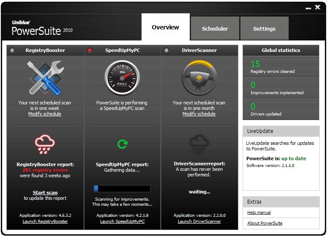This screenshot has height=236, width=327.
Task: Click the DriverScanner steering wheel icon
Action: point(199,78)
